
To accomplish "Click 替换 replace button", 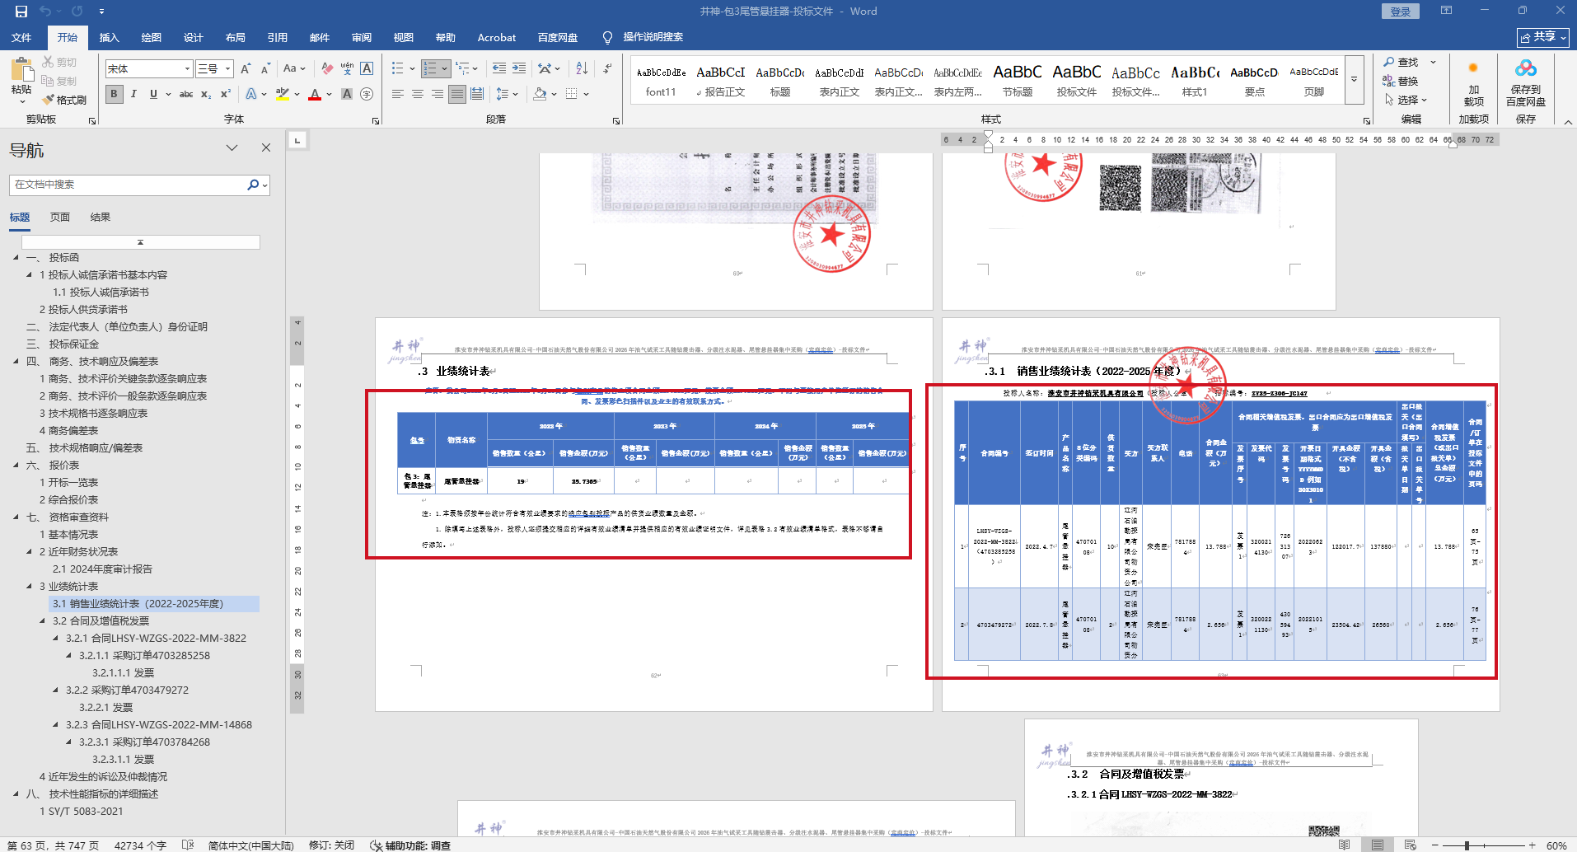I will [x=1402, y=81].
